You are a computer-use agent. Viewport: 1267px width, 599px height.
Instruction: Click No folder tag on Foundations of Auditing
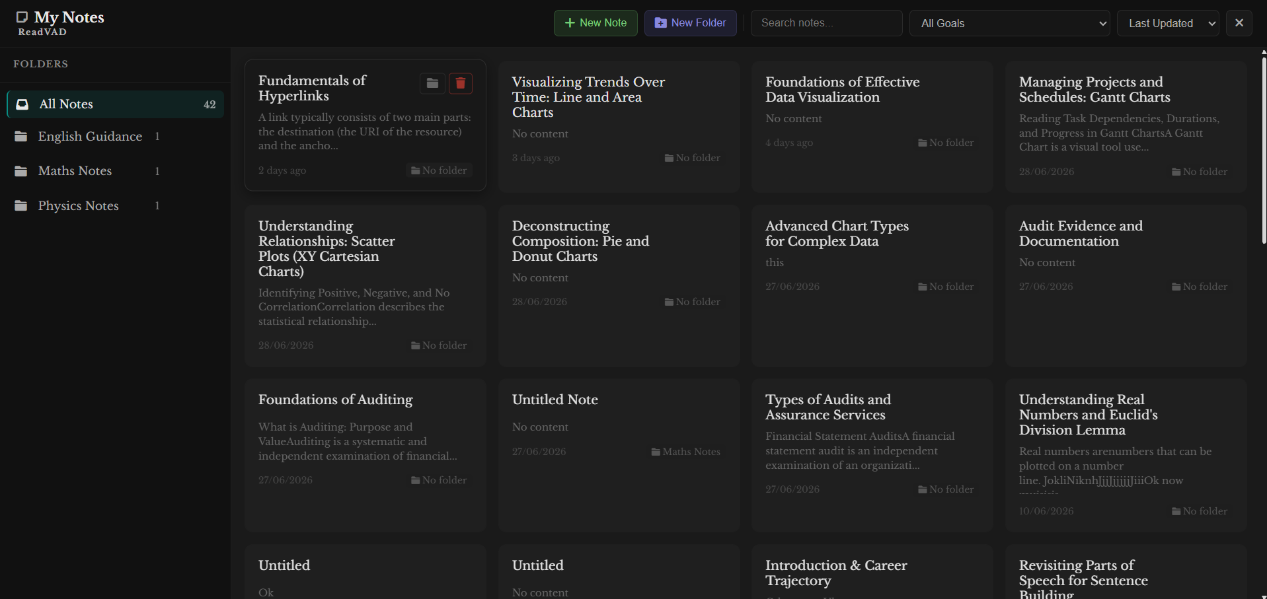pyautogui.click(x=439, y=480)
